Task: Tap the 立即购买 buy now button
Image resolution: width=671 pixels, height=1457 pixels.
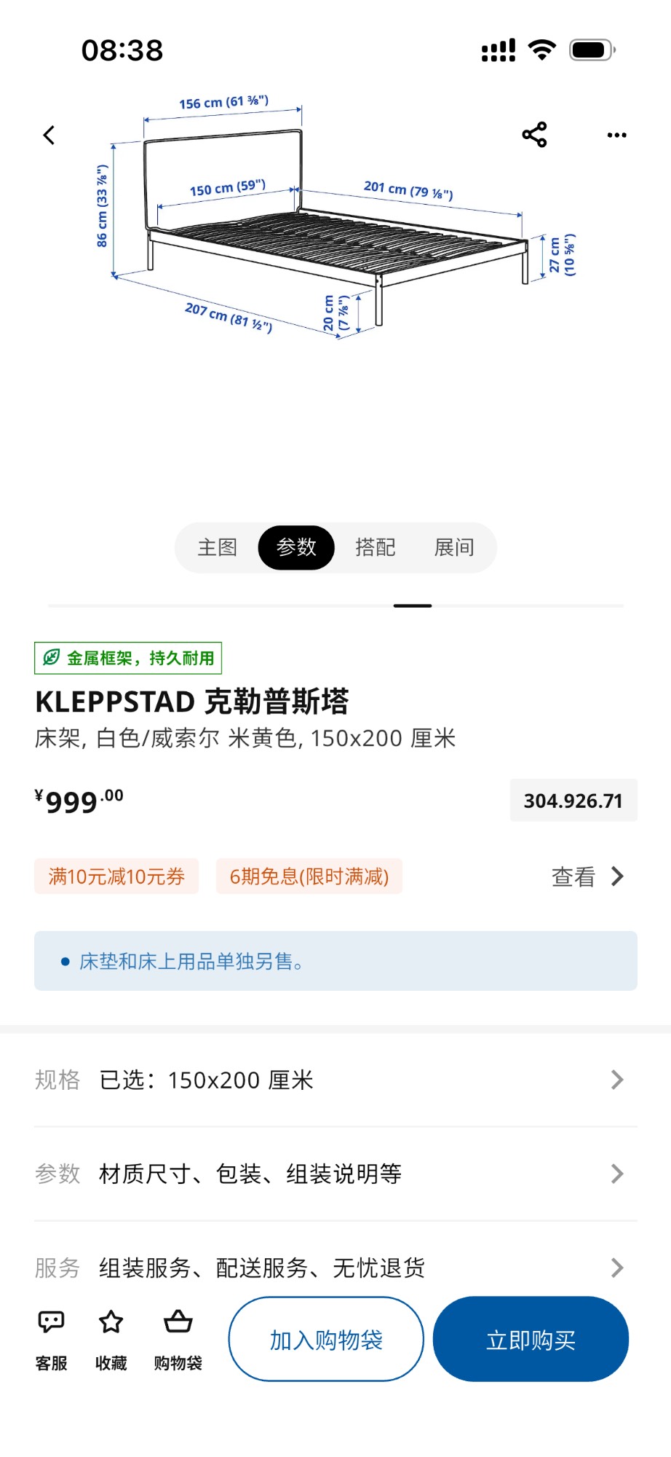Action: [531, 1339]
